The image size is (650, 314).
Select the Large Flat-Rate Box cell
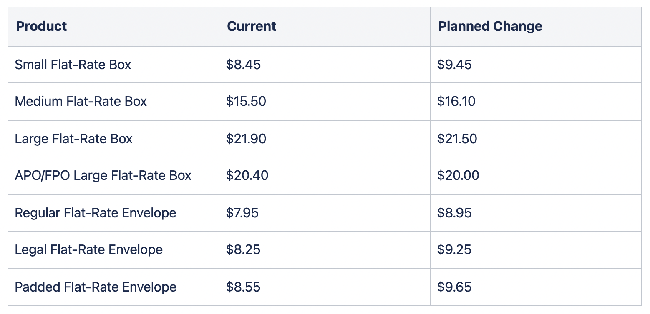pos(113,139)
